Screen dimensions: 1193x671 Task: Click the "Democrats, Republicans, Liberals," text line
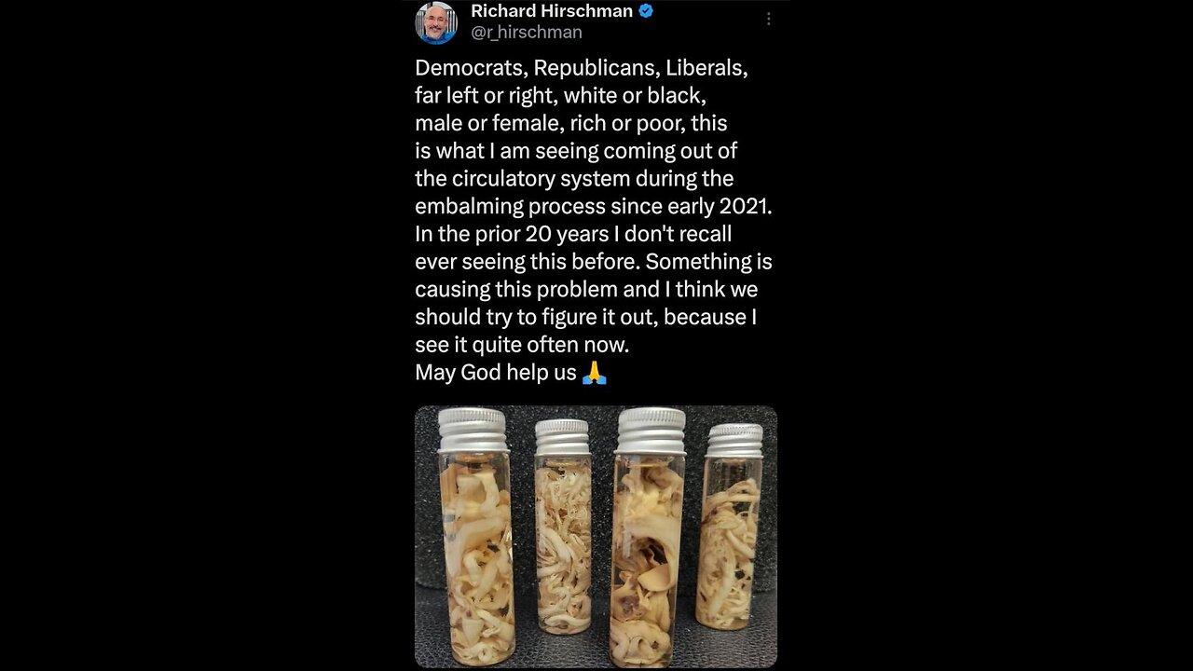[582, 68]
